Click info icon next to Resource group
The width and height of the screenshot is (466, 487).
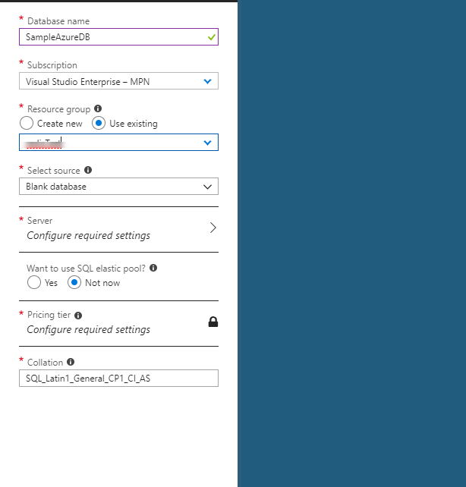click(x=98, y=109)
